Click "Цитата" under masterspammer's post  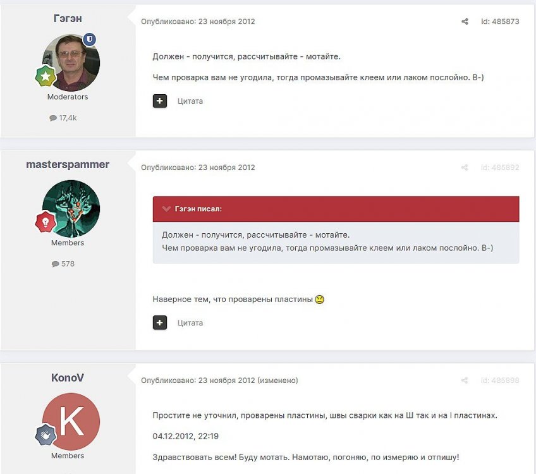point(190,323)
